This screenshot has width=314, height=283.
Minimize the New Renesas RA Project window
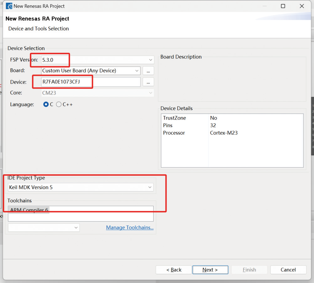click(264, 6)
